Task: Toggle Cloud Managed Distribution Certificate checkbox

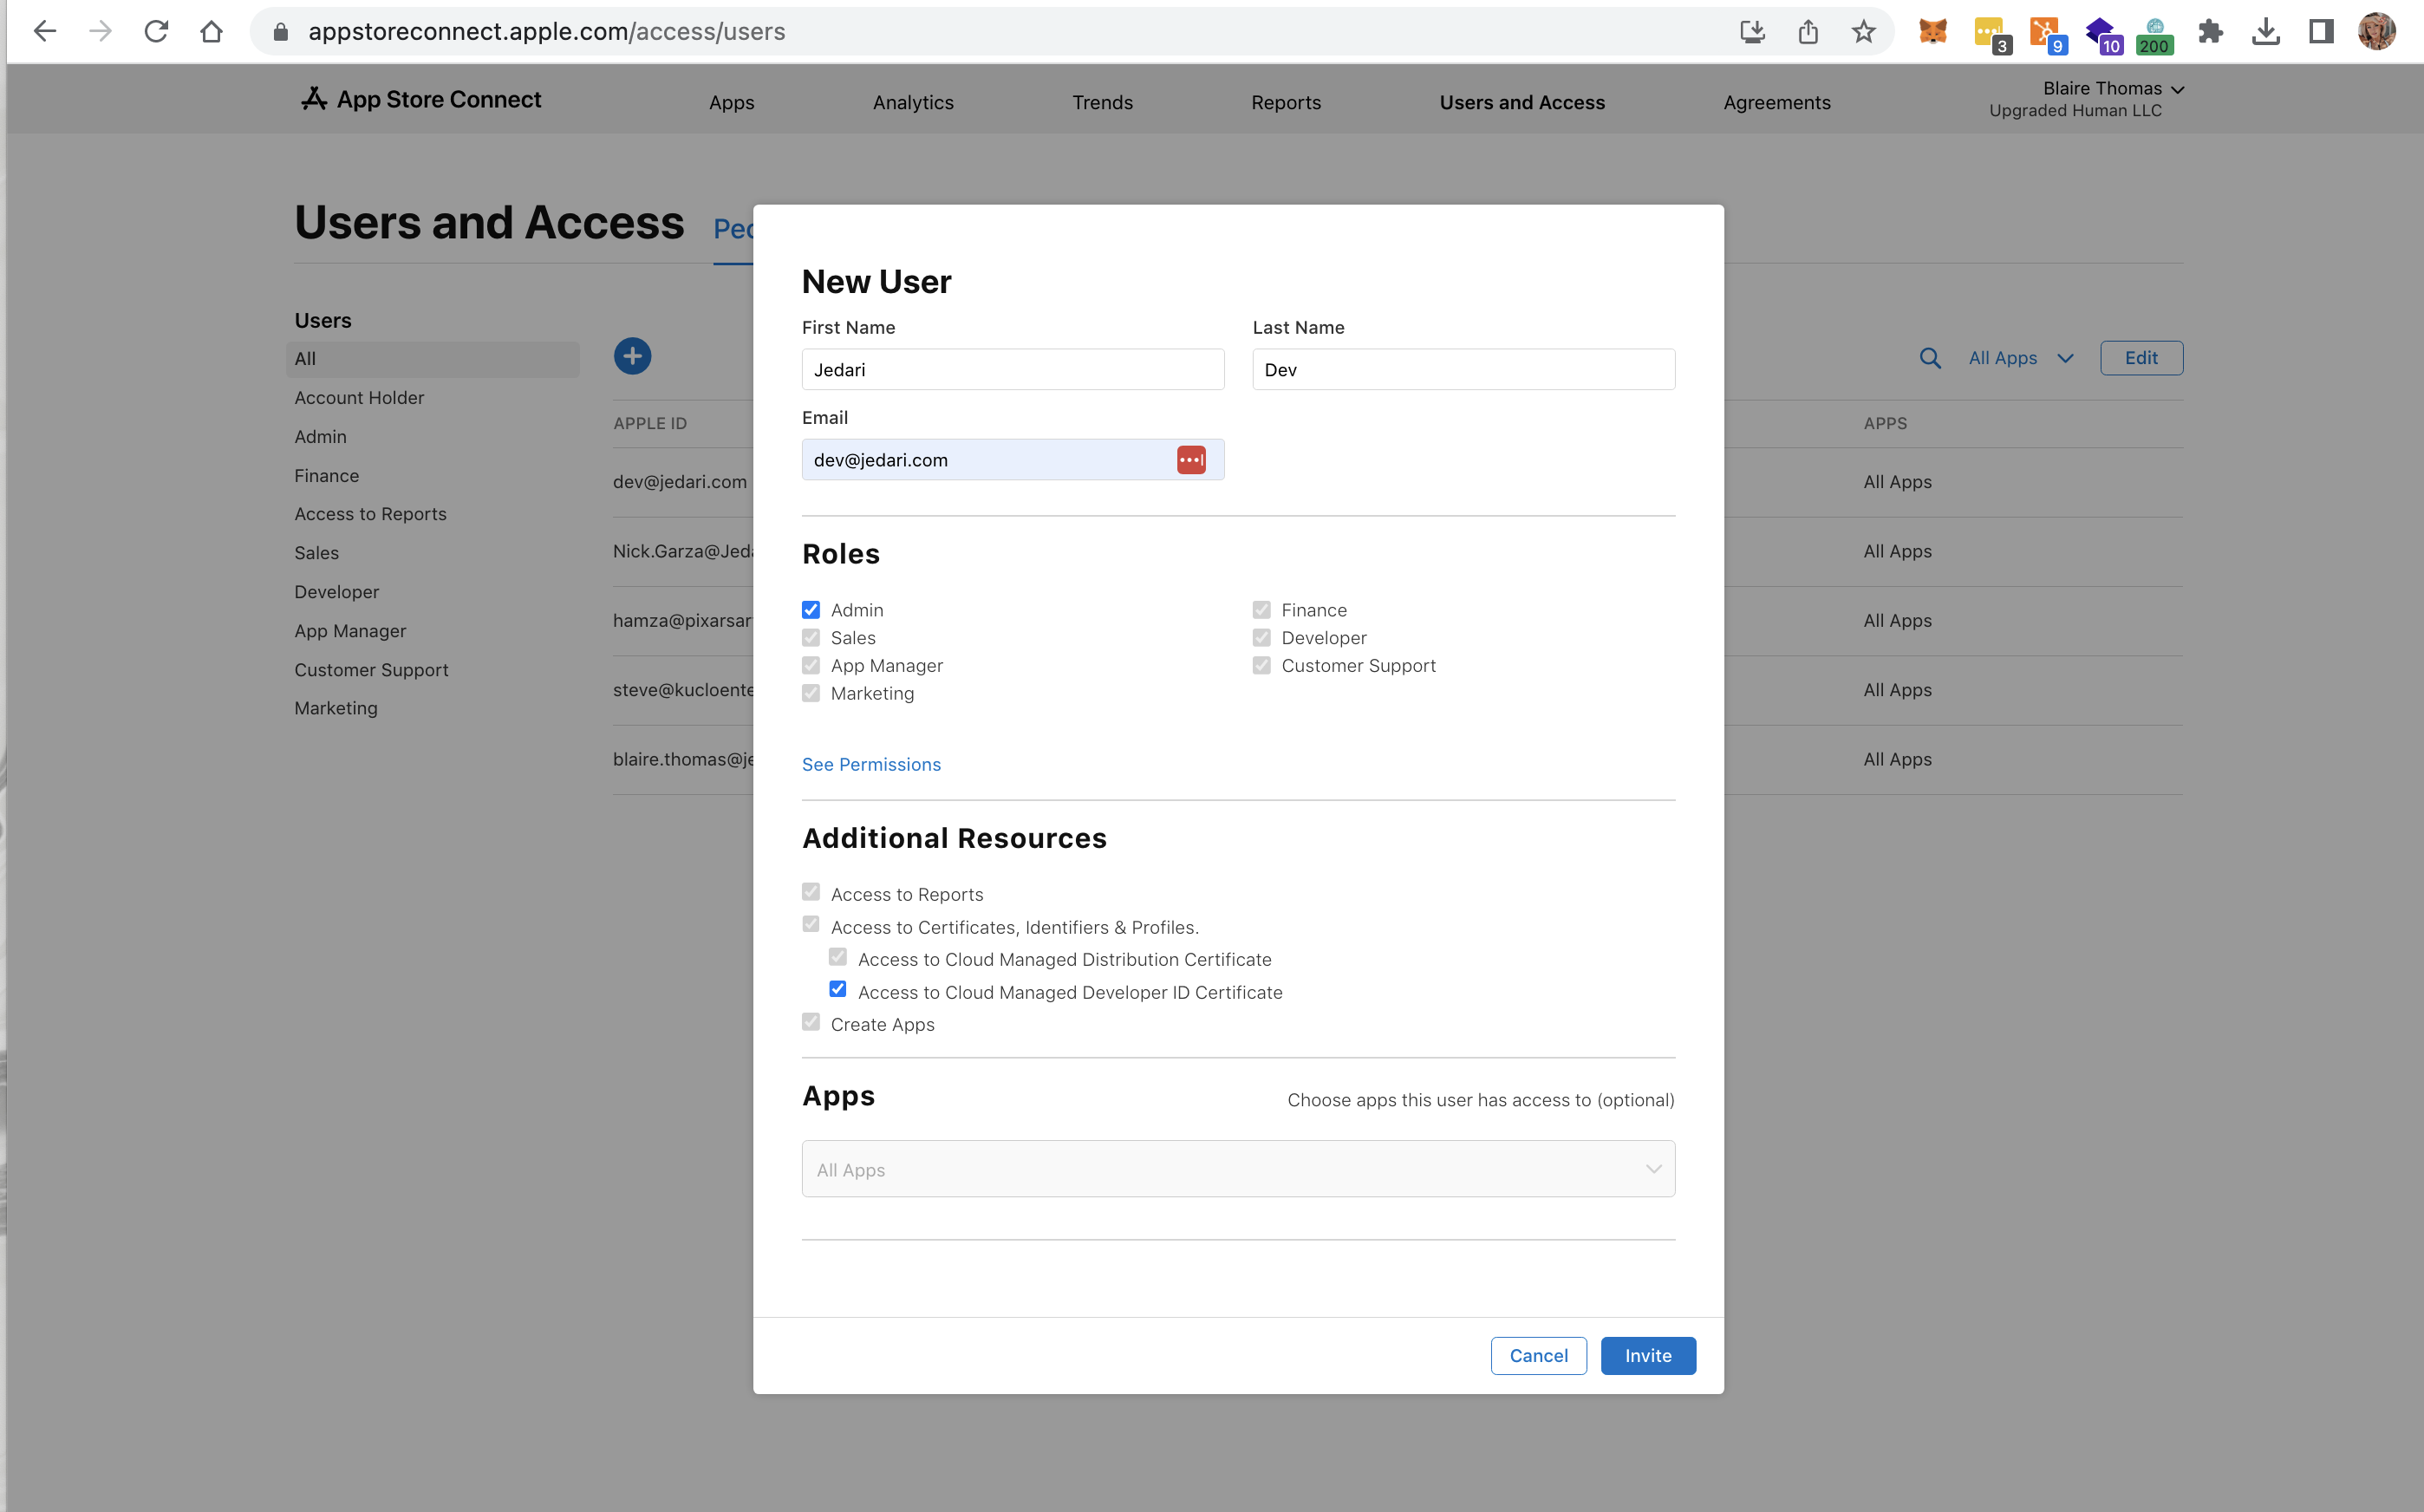Action: [838, 957]
